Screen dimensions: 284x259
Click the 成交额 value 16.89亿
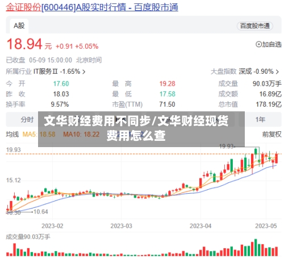tap(270, 94)
